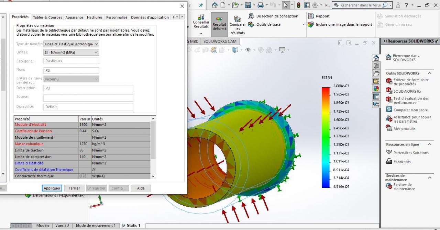440x230 pixels.
Task: Switch to the Apparence tab
Action: [74, 17]
